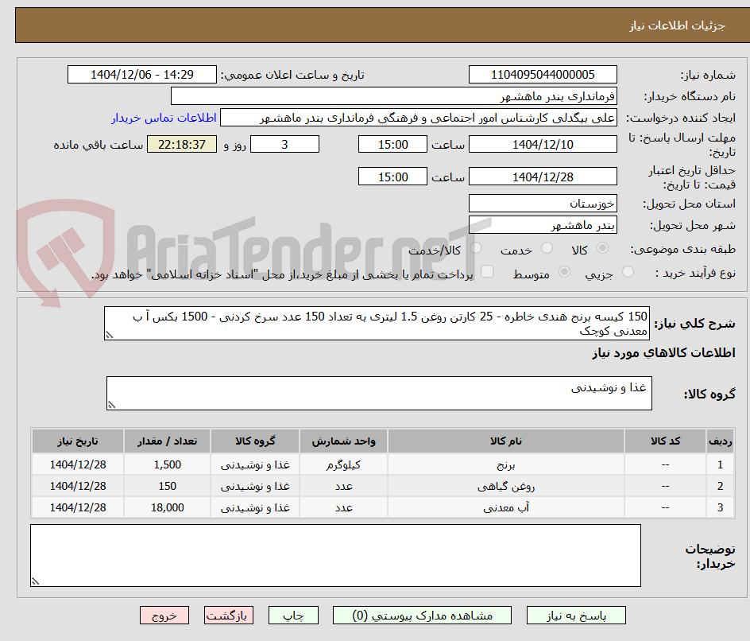Select the کالا radio button

pyautogui.click(x=603, y=248)
